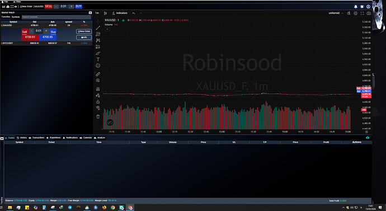Activate the ruler measure tool

click(98, 74)
